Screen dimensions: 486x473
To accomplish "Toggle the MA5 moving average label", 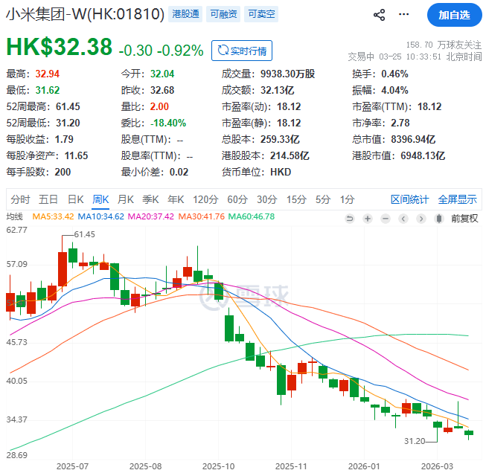I will tap(51, 216).
